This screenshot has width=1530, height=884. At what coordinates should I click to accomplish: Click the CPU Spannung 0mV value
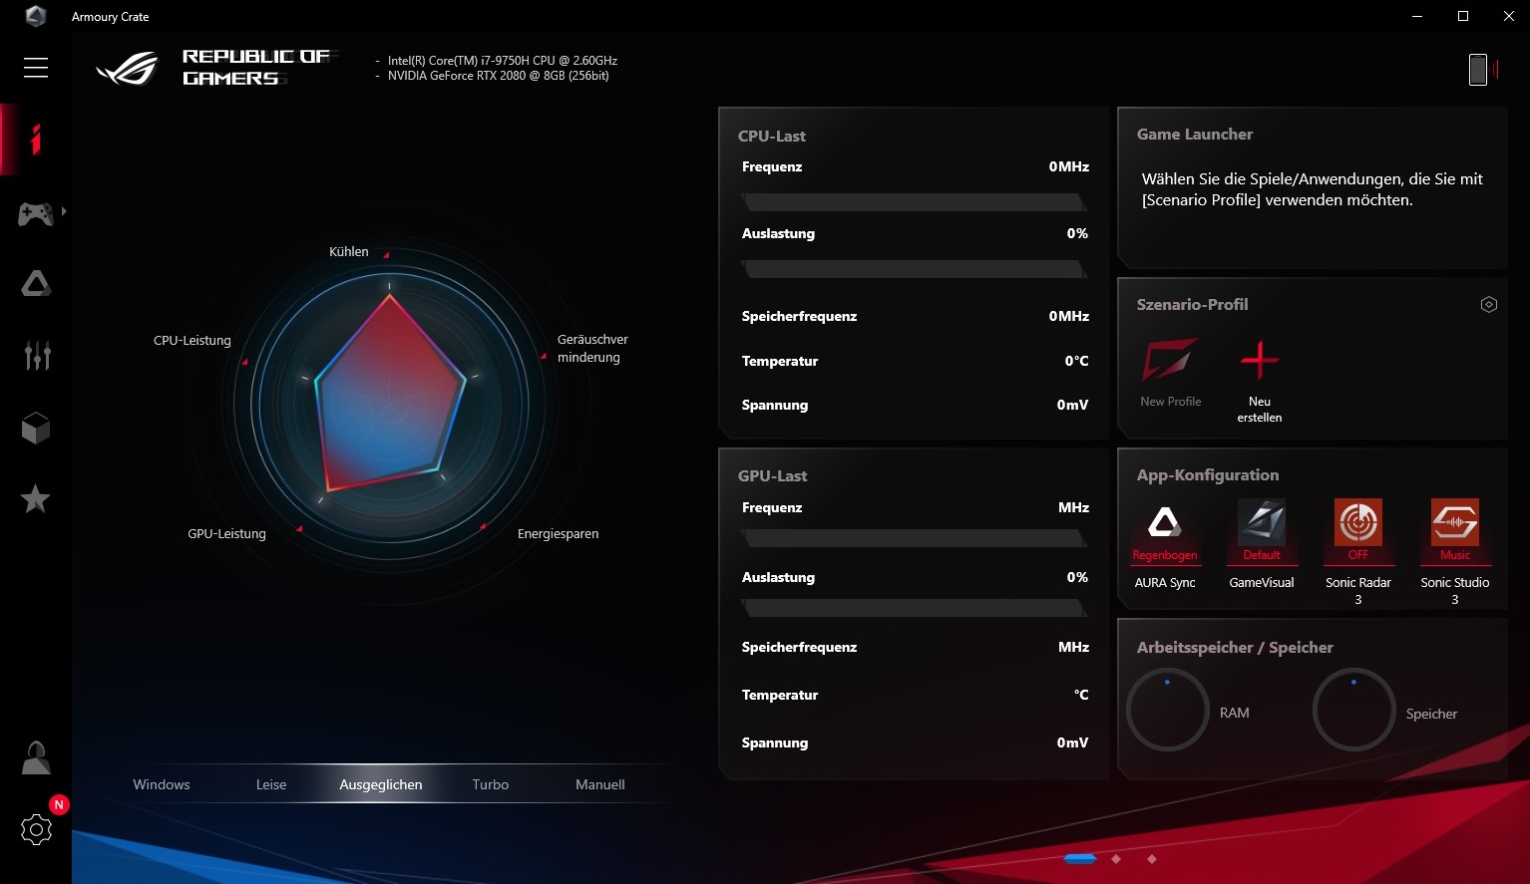click(1073, 405)
